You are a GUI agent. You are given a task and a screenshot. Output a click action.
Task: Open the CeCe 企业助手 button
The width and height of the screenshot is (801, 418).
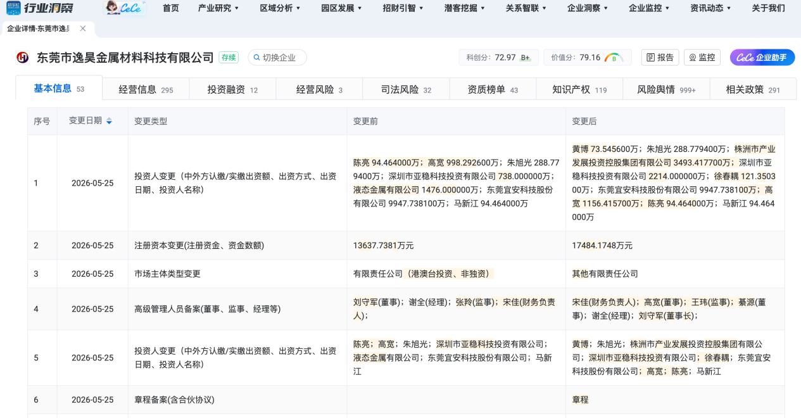point(762,58)
